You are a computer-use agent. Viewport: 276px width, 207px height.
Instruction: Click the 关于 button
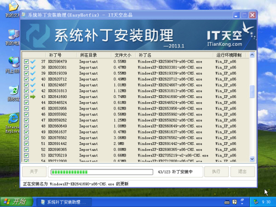point(34,172)
